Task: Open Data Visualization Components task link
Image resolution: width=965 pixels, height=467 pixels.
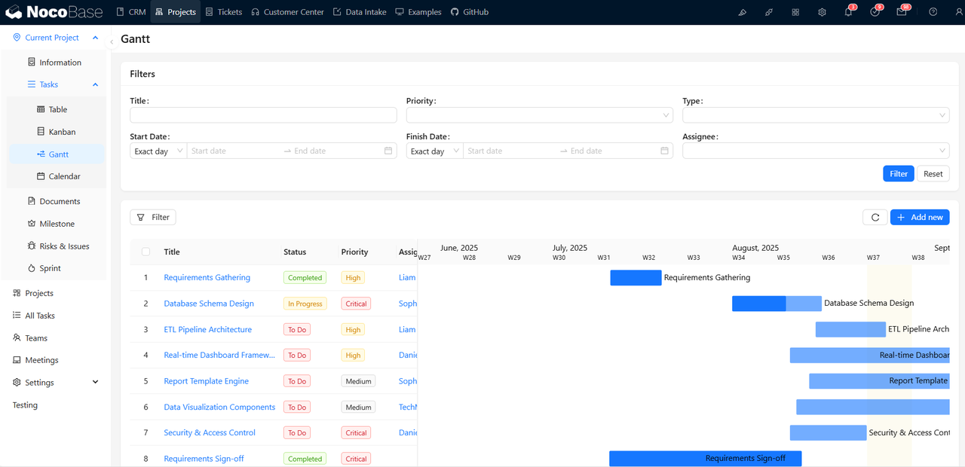Action: [219, 407]
